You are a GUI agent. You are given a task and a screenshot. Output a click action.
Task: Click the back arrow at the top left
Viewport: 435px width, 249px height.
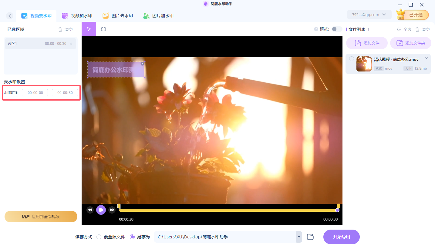9,15
